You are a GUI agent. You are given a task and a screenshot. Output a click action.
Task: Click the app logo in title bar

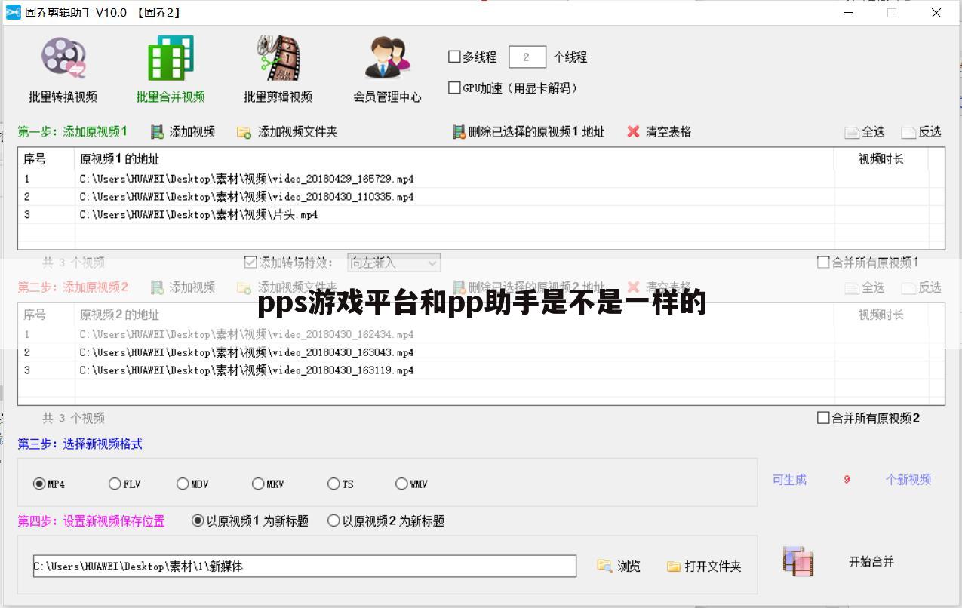(13, 12)
